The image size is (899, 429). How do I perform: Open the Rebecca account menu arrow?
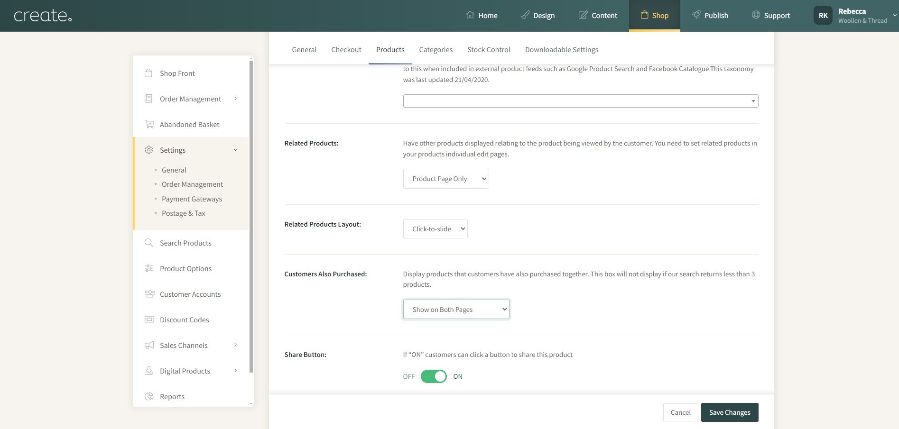895,15
